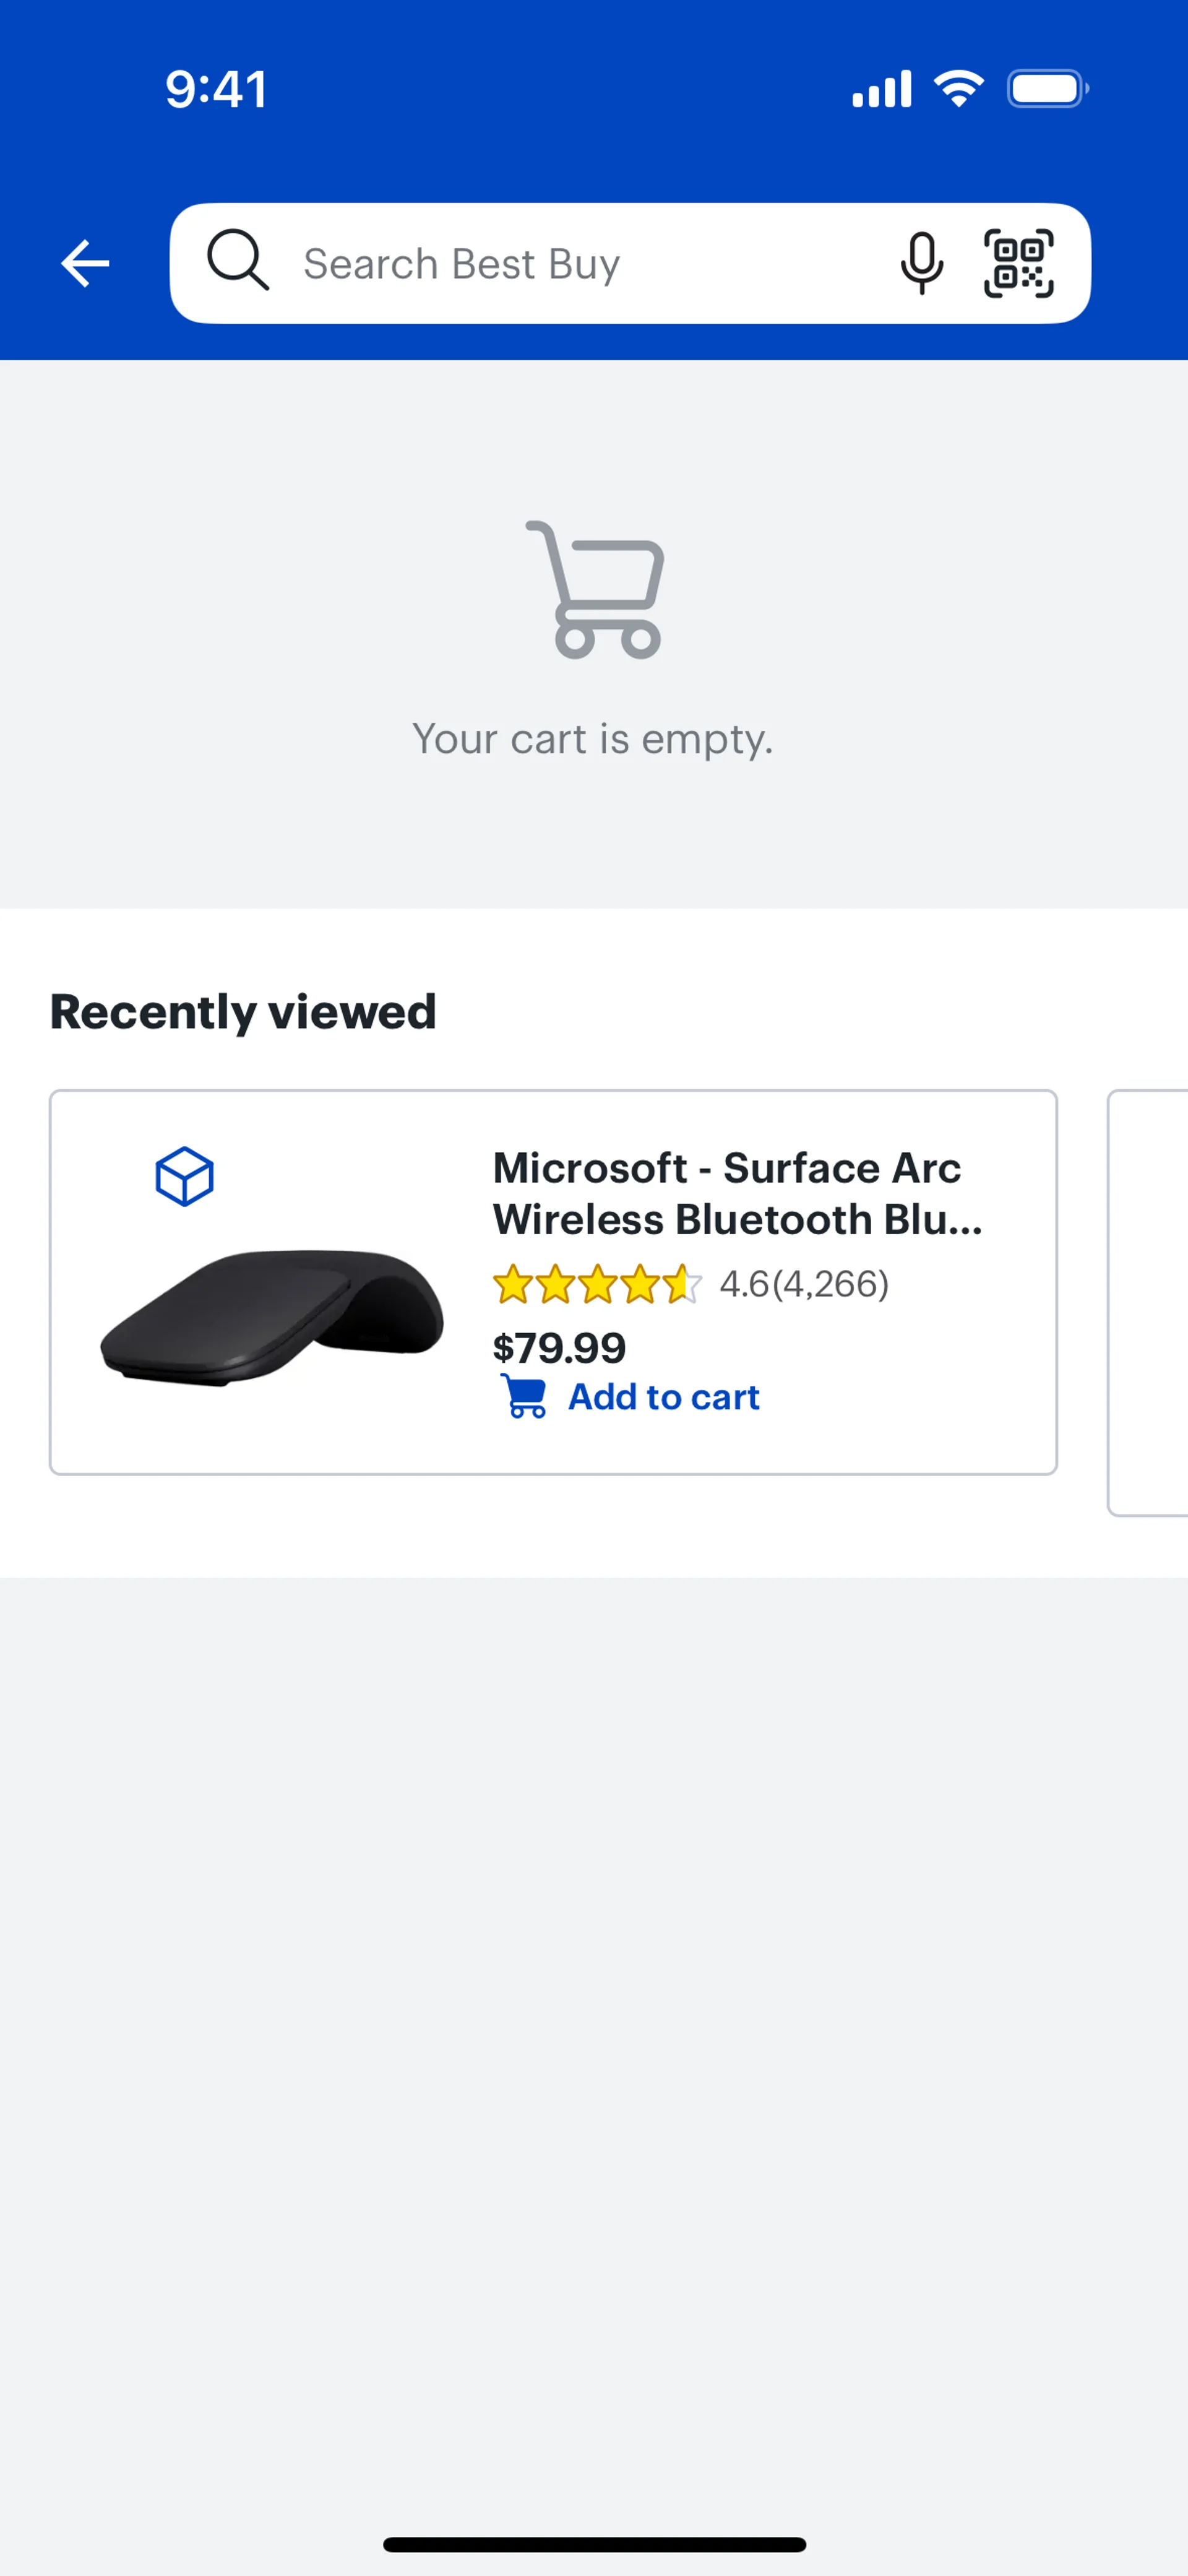
Task: Tap the Surface Arc mouse product image
Action: 272,1316
